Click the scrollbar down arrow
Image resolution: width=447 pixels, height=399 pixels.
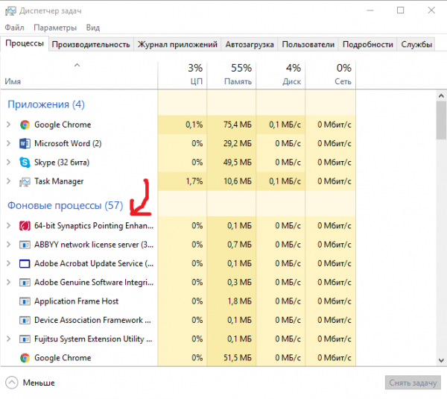coord(441,360)
